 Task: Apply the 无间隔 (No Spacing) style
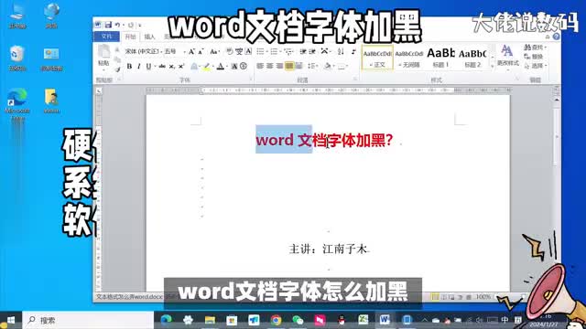tap(409, 58)
